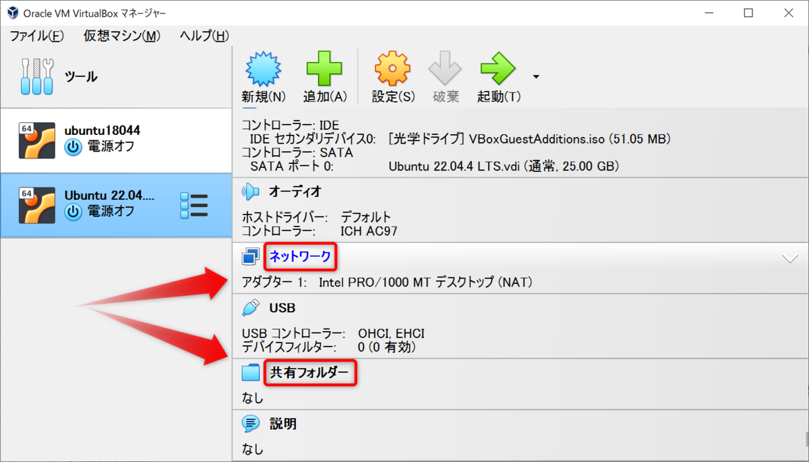This screenshot has width=809, height=462.
Task: Click the VBoxGuestAdditions.iso optical drive entry
Action: tap(529, 139)
